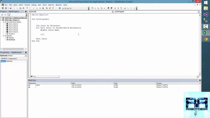
Task: Open the (General) object dropdown
Action: pos(113,12)
